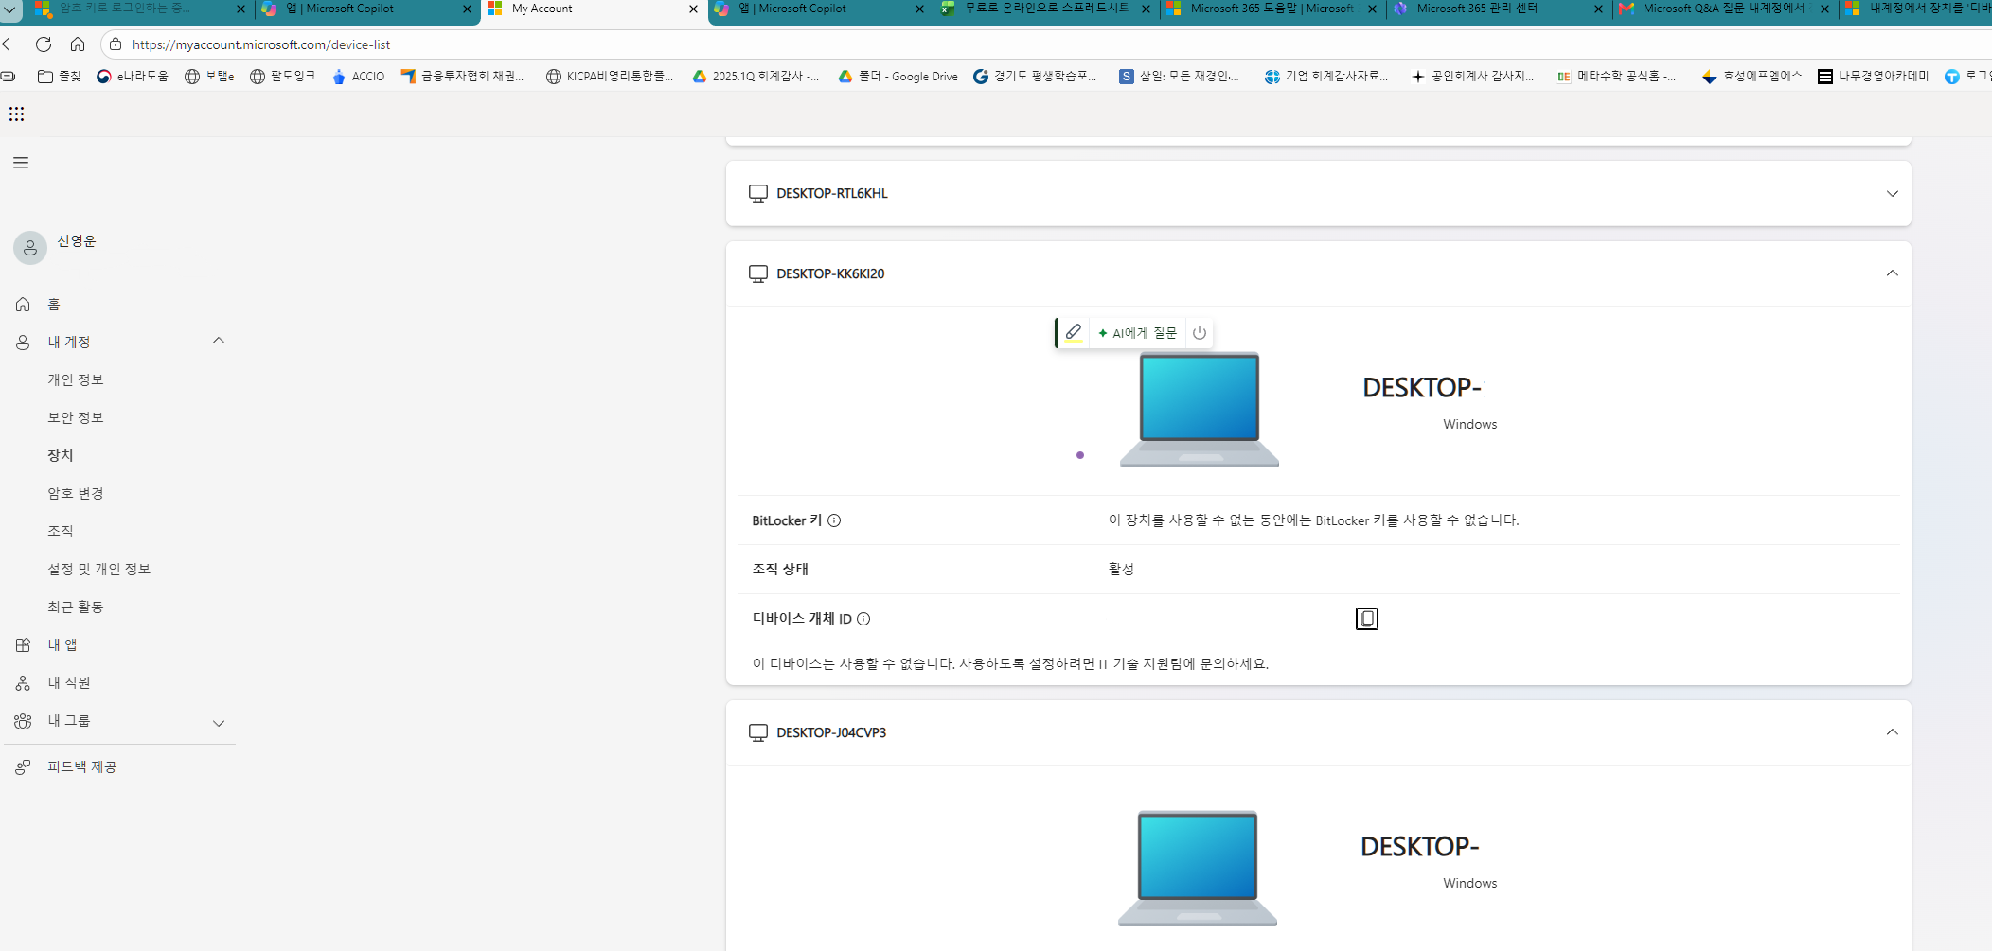This screenshot has height=951, width=1992.
Task: Click the AI에게 질문 button
Action: [x=1137, y=332]
